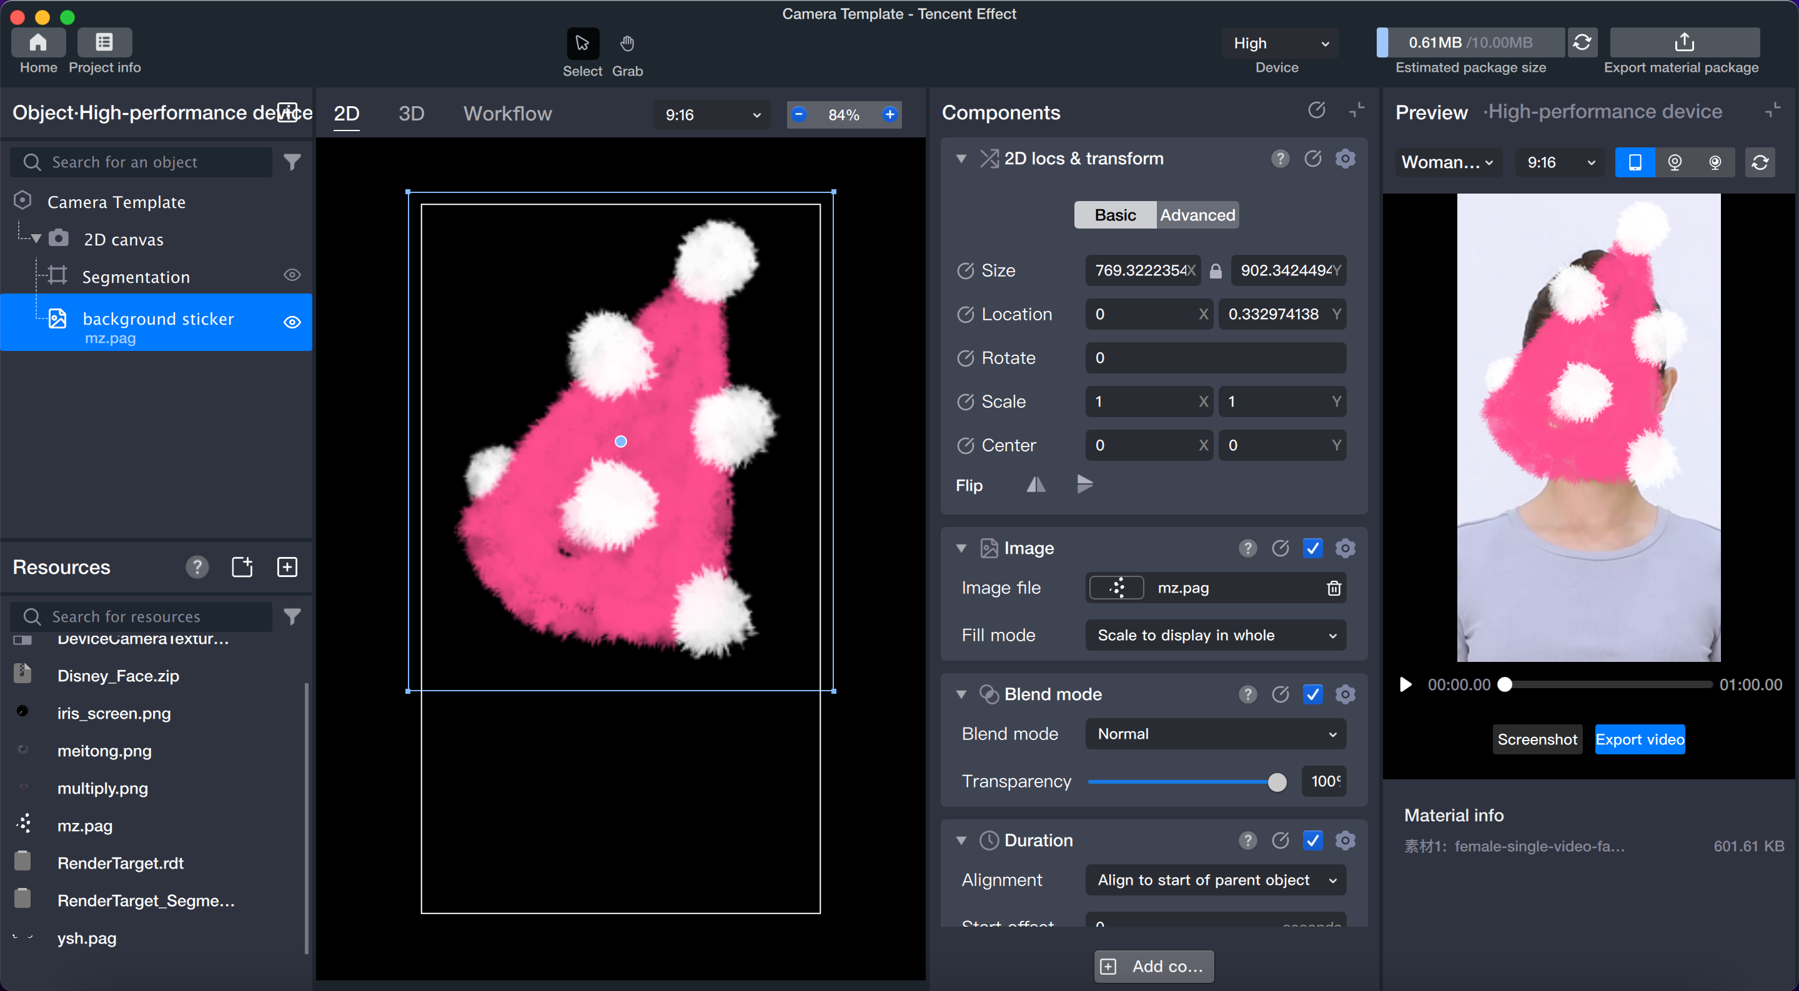The width and height of the screenshot is (1799, 991).
Task: Open the Device quality High dropdown
Action: 1279,43
